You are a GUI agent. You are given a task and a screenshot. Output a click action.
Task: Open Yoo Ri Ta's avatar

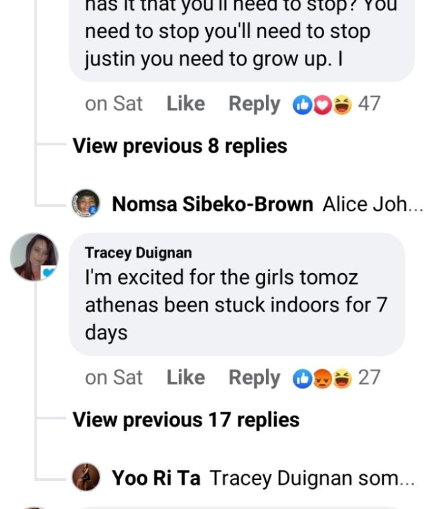click(x=86, y=478)
